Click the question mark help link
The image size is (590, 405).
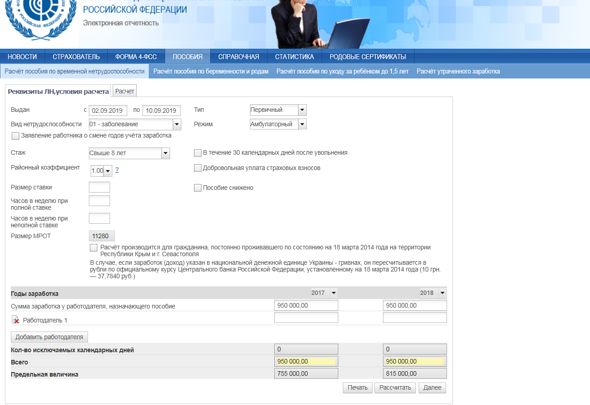point(117,170)
